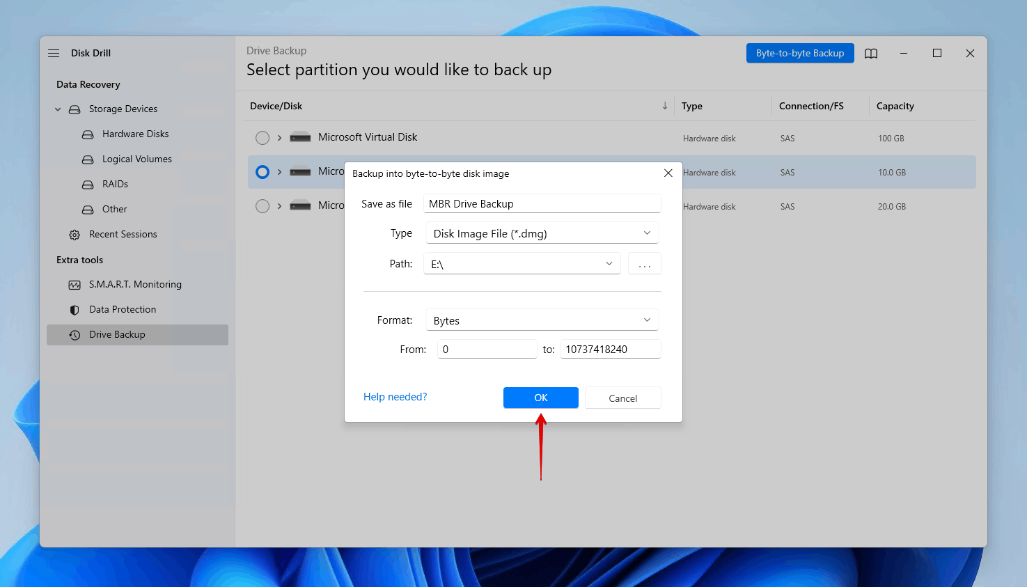Go to RAIDs in sidebar
This screenshot has width=1027, height=587.
[115, 184]
